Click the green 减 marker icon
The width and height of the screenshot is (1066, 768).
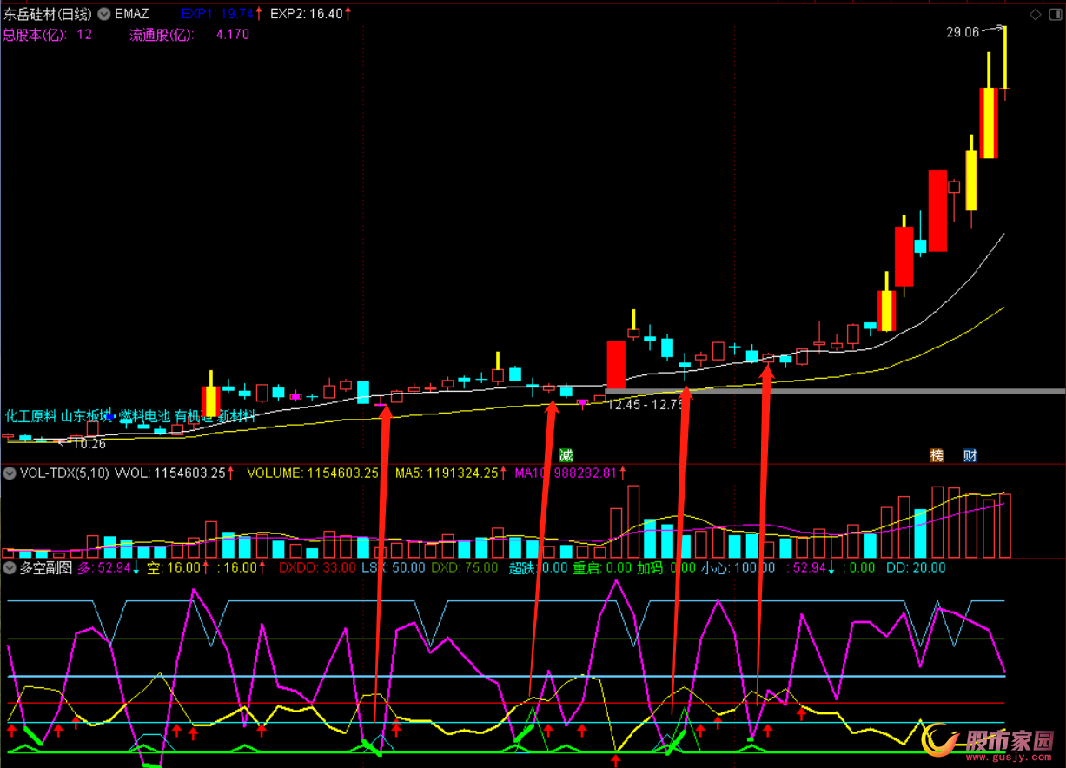(x=566, y=455)
